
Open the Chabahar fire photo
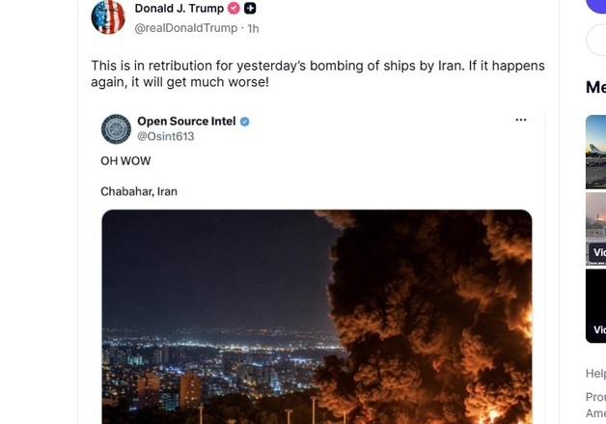click(317, 317)
